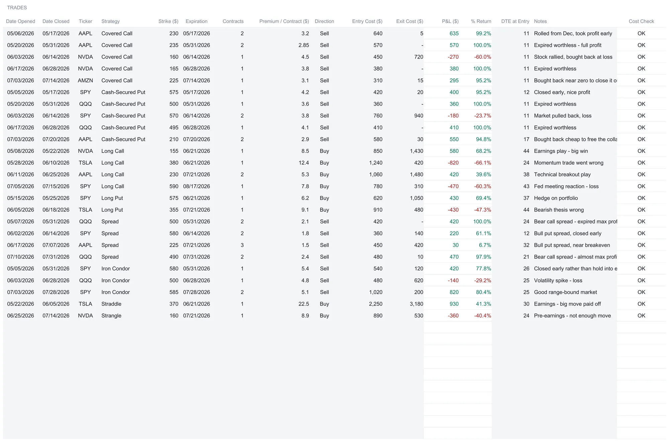669x442 pixels.
Task: Click note 'Momentum trade went wrong'
Action: [569, 163]
